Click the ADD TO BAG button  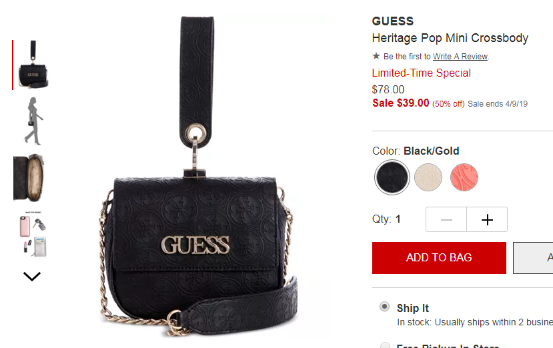(439, 258)
